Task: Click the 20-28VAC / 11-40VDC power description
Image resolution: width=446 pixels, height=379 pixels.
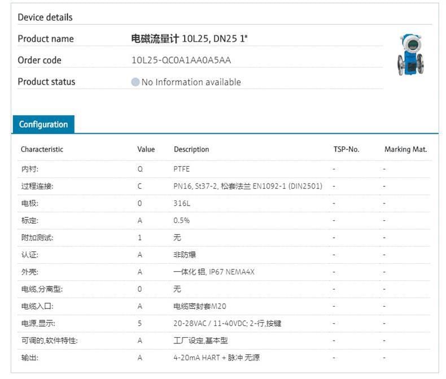Action: 228,324
